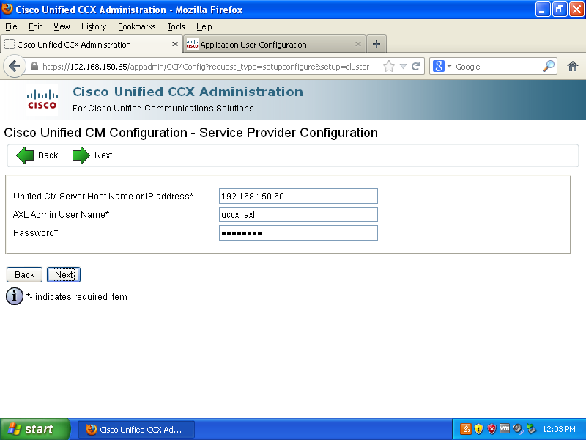Image resolution: width=586 pixels, height=440 pixels.
Task: Open the search engine selection dropdown arrow
Action: tap(449, 67)
